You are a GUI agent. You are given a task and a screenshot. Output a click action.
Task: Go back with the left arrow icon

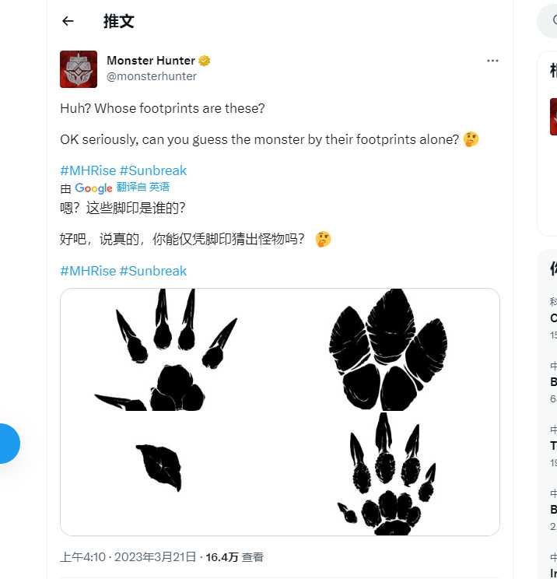68,21
